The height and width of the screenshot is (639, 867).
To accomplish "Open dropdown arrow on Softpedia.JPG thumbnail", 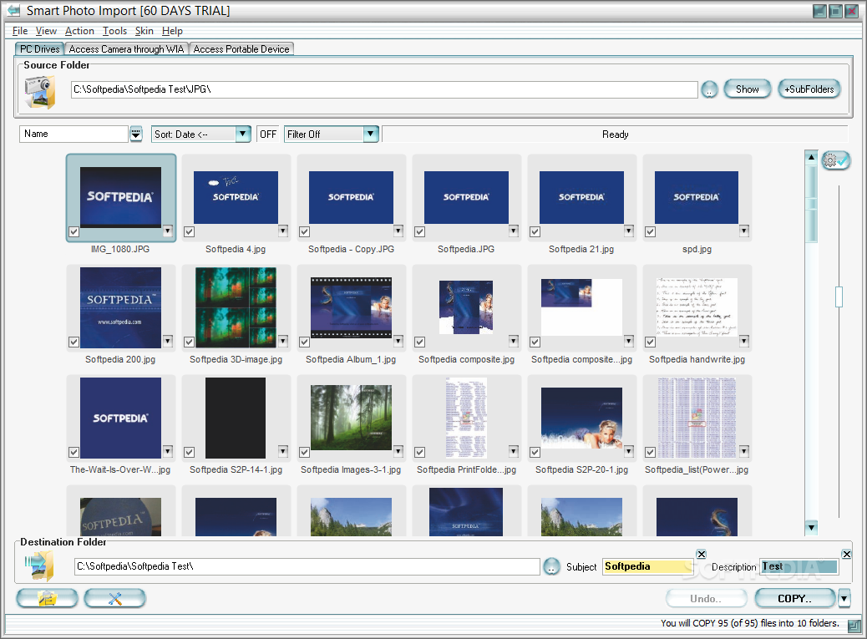I will 514,231.
